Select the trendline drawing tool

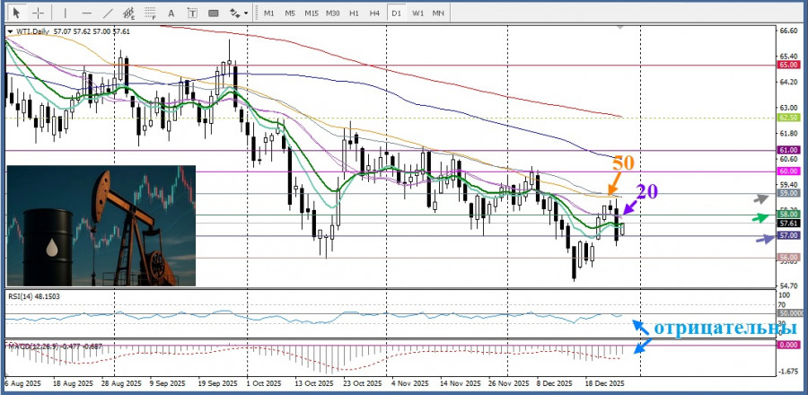click(x=109, y=13)
